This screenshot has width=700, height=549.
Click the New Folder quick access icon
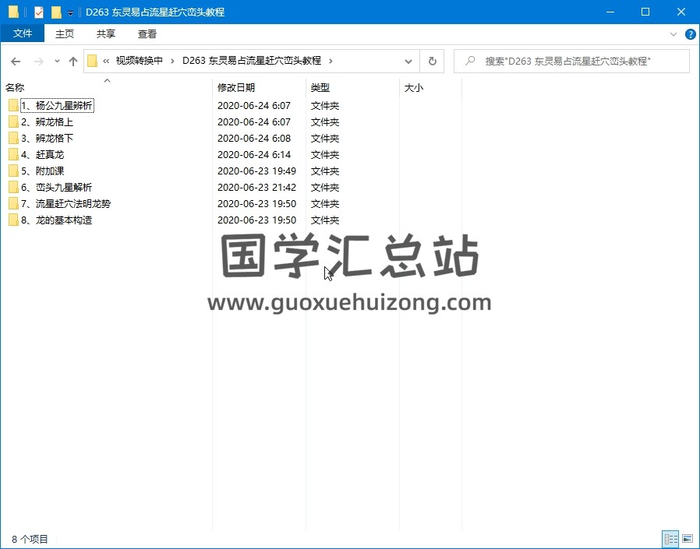[x=56, y=12]
